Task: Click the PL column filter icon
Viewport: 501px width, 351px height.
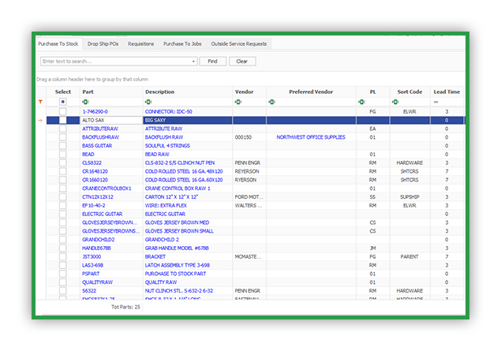Action: pos(361,102)
